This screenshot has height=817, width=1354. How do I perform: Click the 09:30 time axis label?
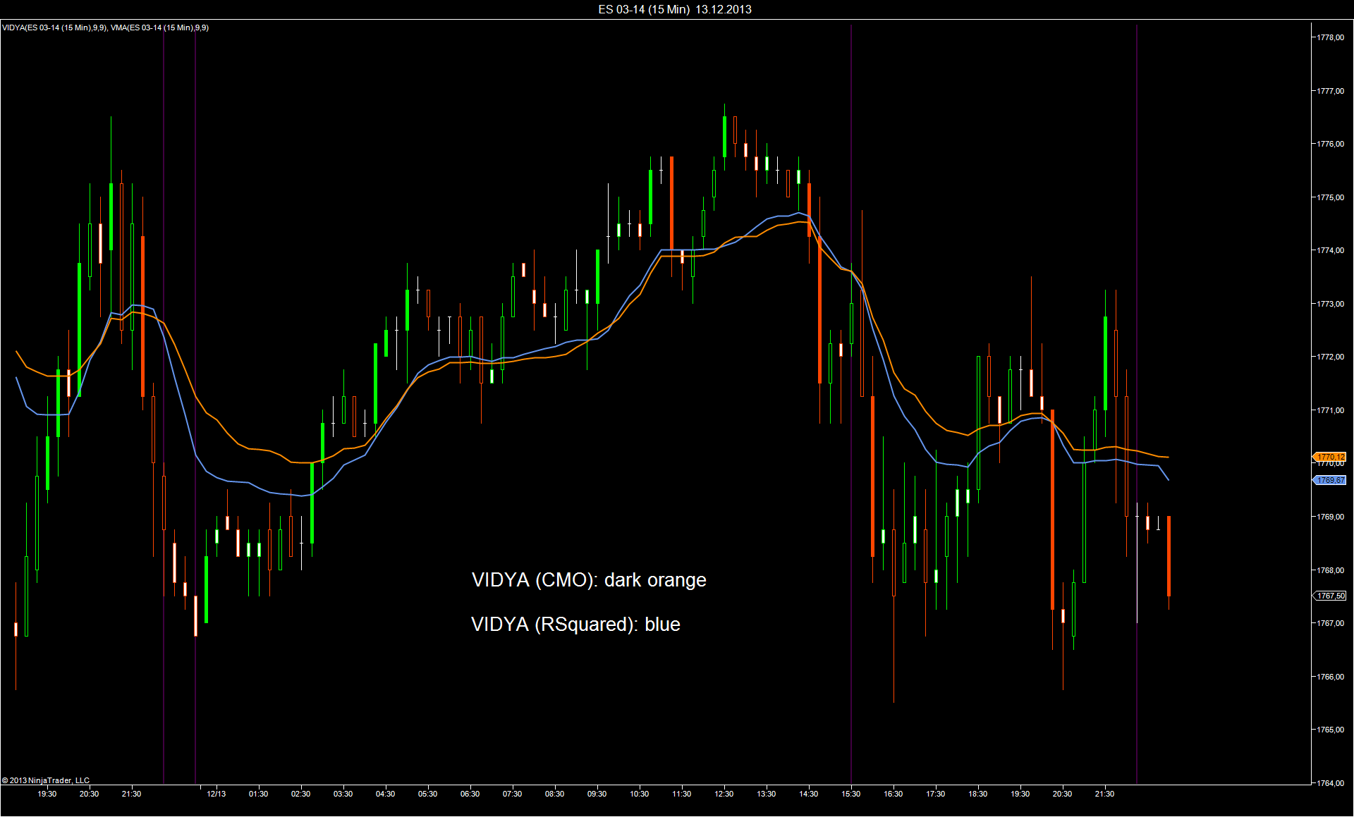point(597,794)
